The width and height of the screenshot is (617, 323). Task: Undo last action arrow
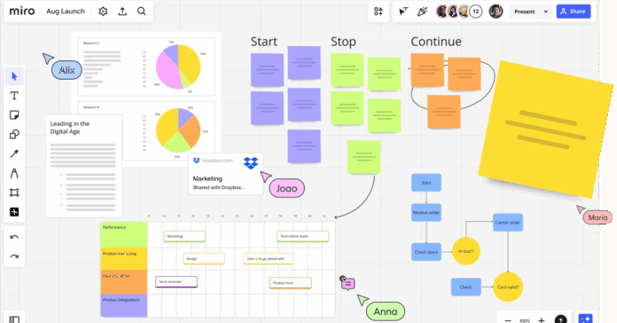[x=14, y=237]
